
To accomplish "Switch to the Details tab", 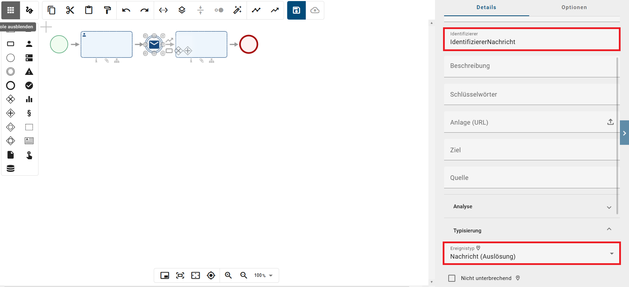I will (x=486, y=7).
